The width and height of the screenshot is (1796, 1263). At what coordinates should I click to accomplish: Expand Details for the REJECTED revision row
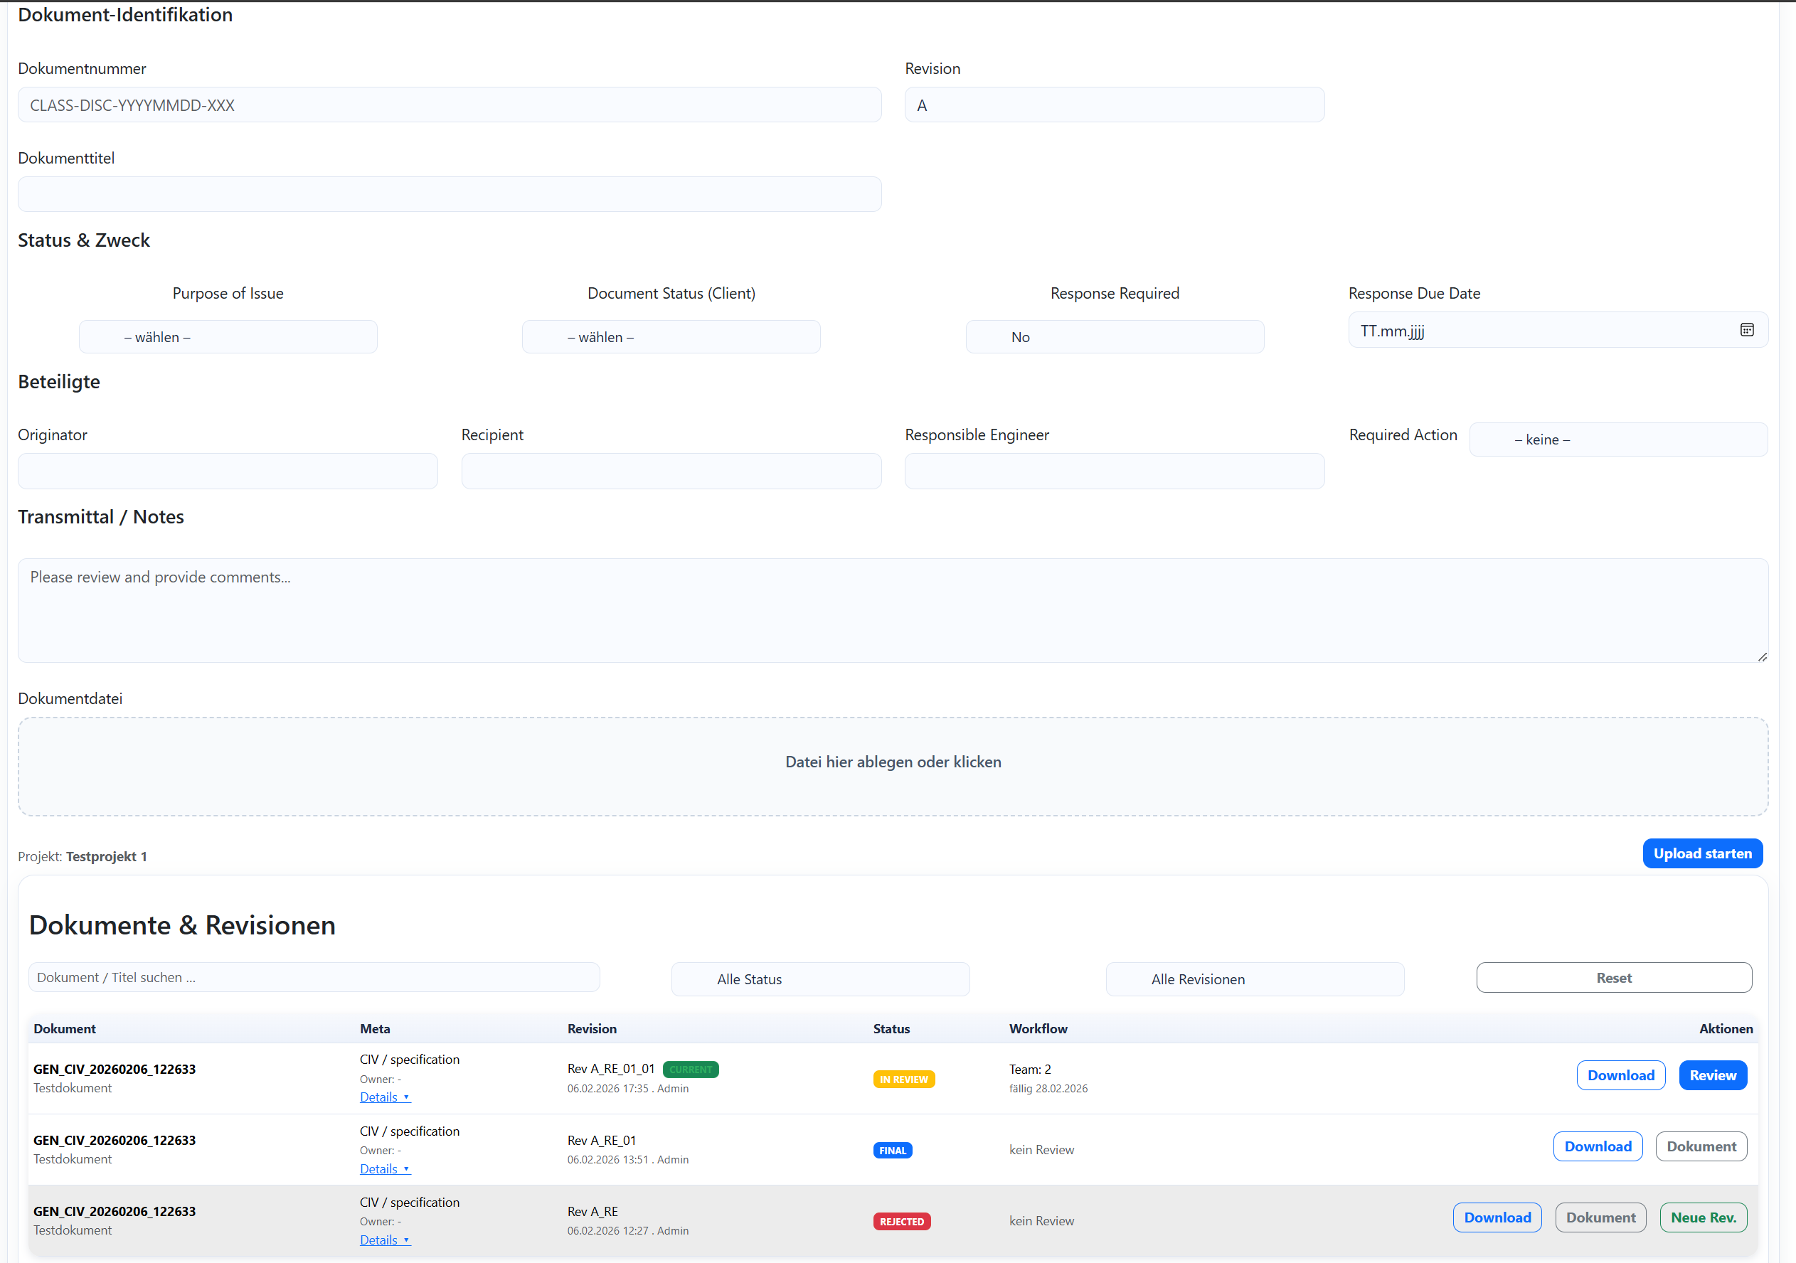(x=384, y=1240)
